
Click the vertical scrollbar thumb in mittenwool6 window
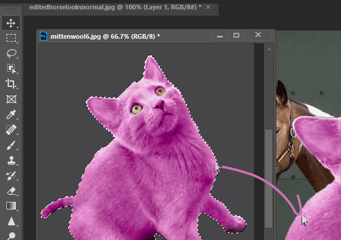(x=269, y=178)
